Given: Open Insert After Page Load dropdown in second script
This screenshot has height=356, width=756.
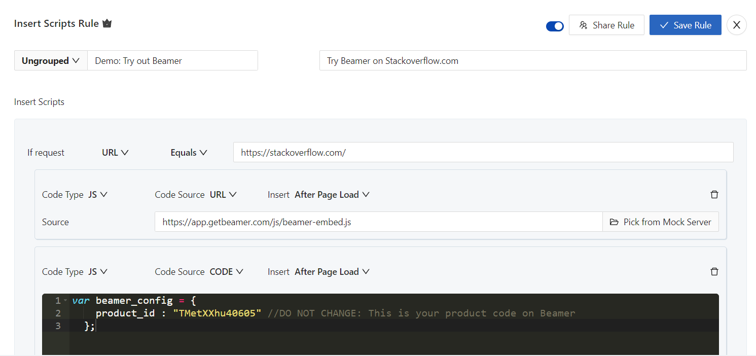Looking at the screenshot, I should click(332, 272).
